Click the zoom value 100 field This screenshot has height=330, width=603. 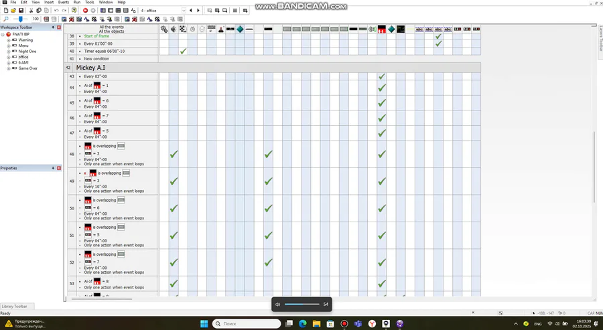pyautogui.click(x=36, y=19)
